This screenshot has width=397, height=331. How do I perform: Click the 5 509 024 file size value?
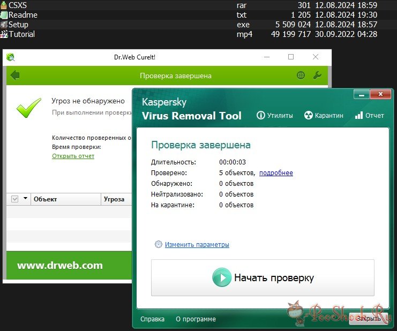(x=293, y=24)
